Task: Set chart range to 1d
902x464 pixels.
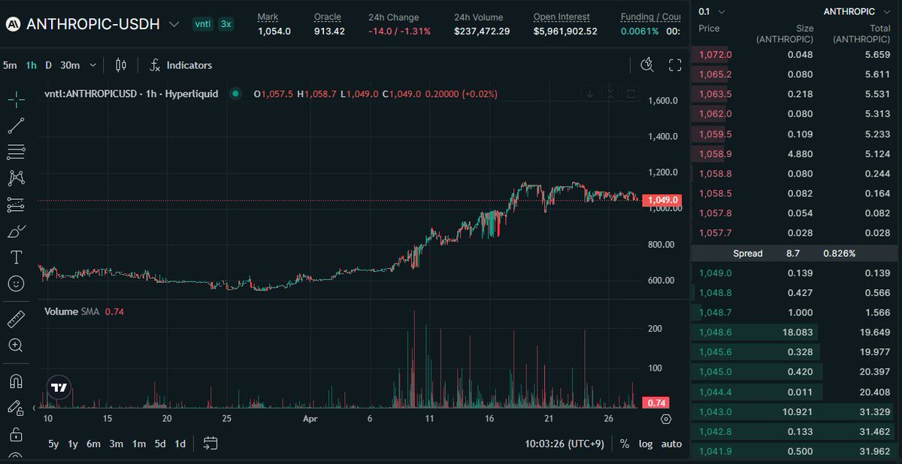Action: coord(180,444)
